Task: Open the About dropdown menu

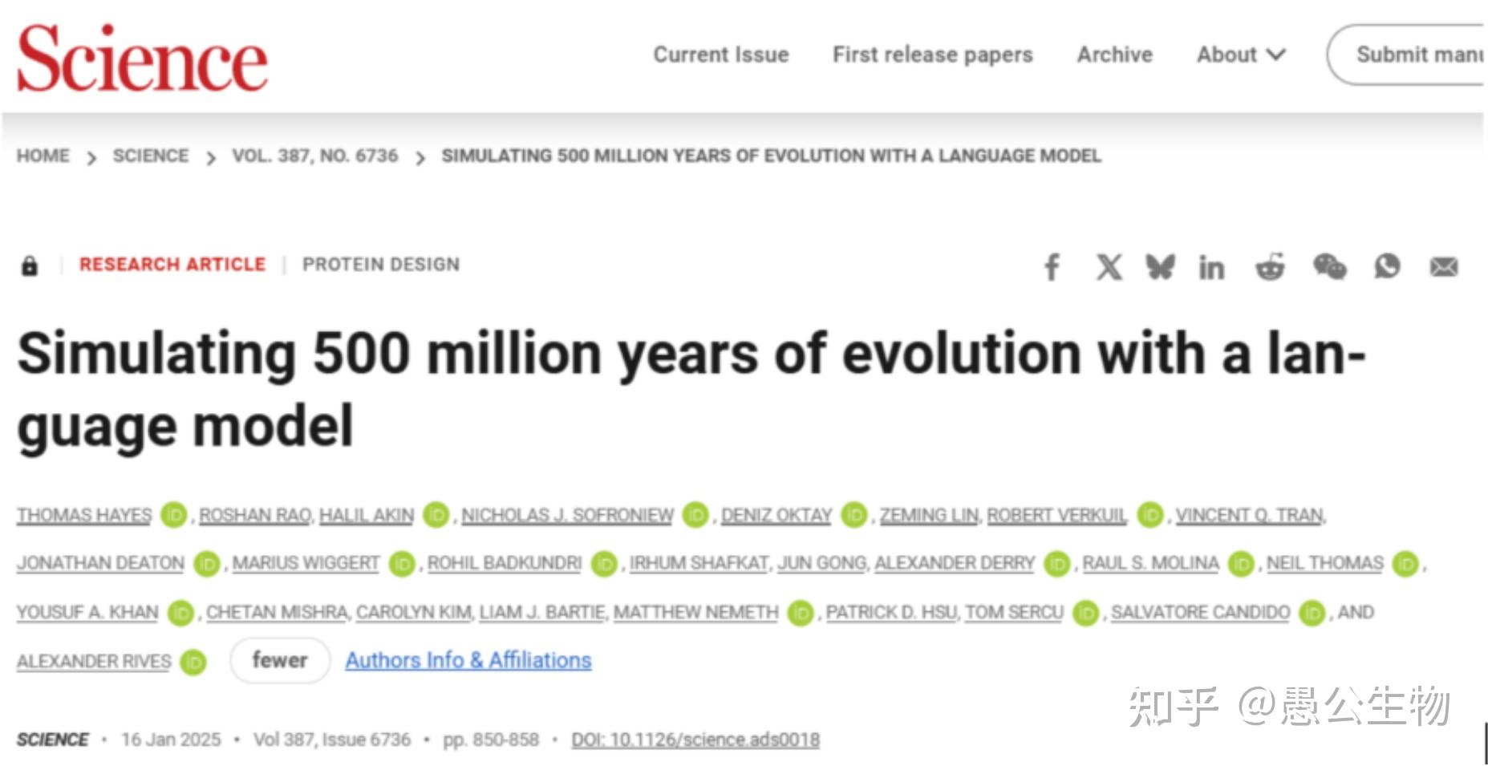Action: (x=1239, y=55)
